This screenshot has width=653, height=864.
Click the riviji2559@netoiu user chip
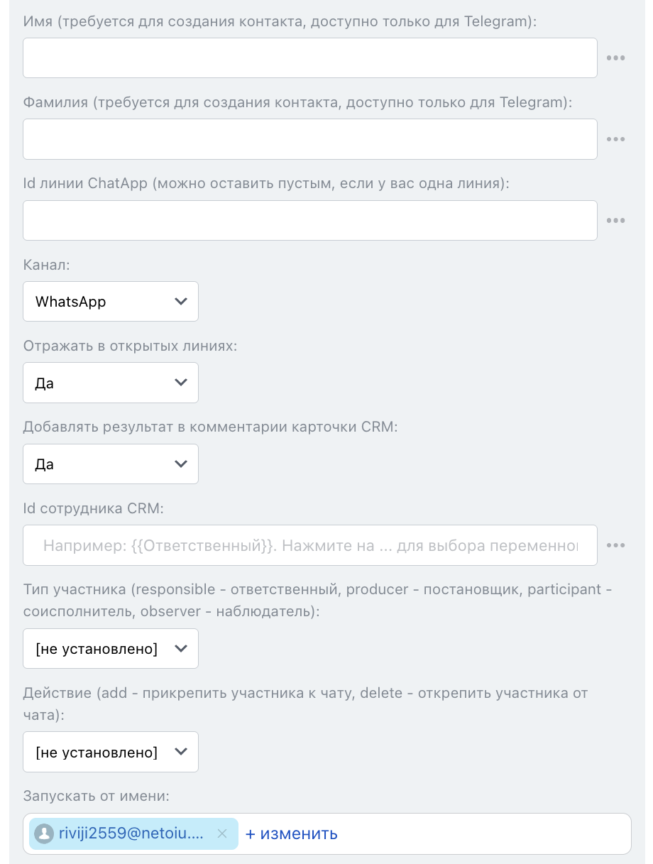click(x=128, y=833)
